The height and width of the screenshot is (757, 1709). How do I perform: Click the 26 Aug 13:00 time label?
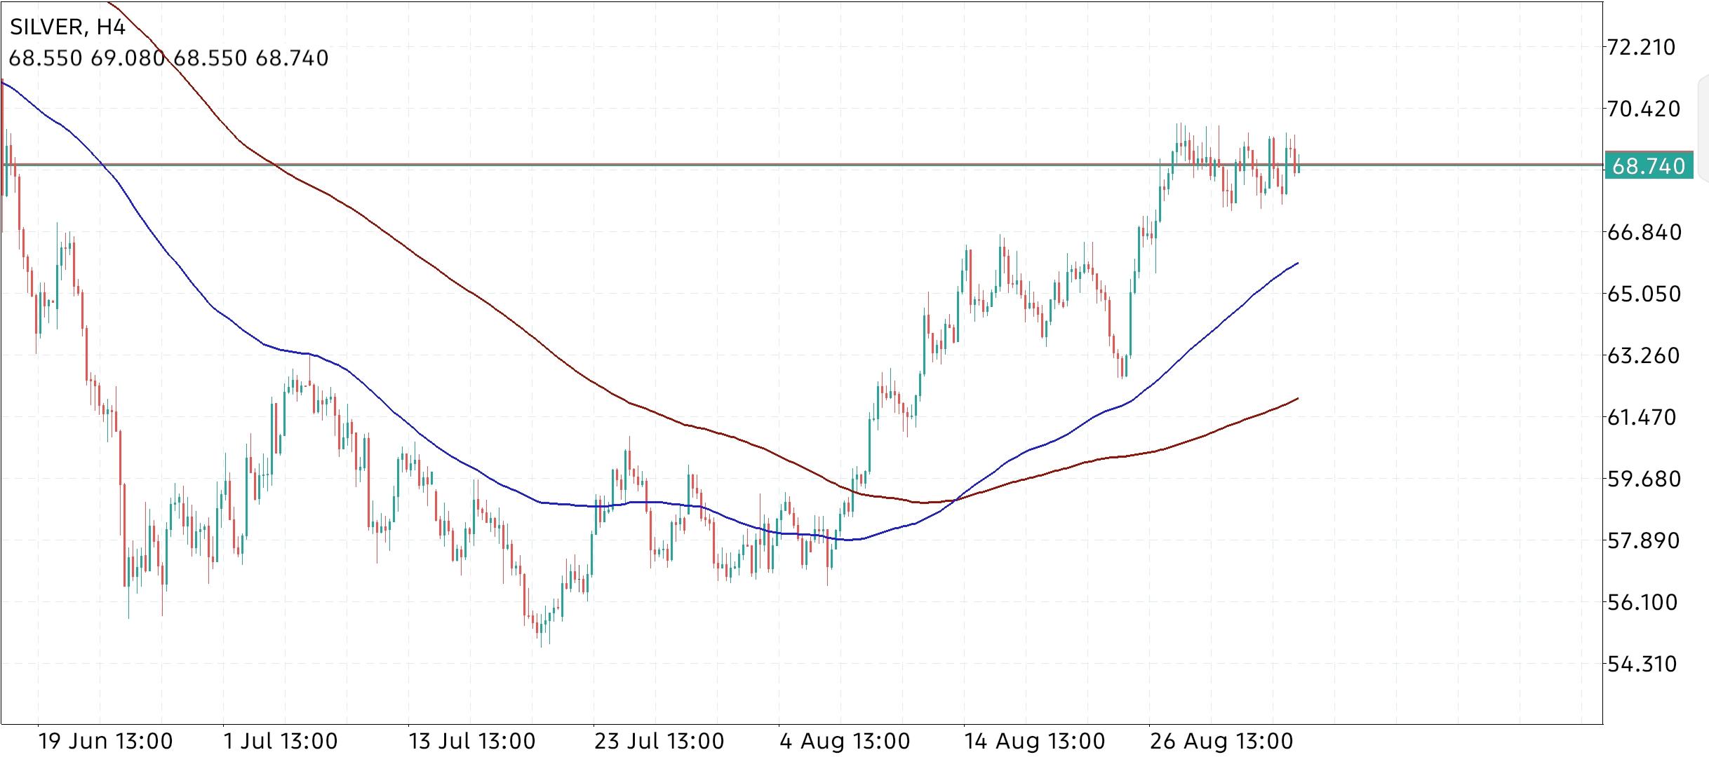[x=1221, y=741]
